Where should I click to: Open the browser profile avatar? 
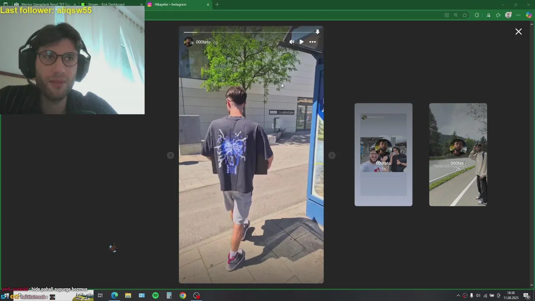pos(508,15)
